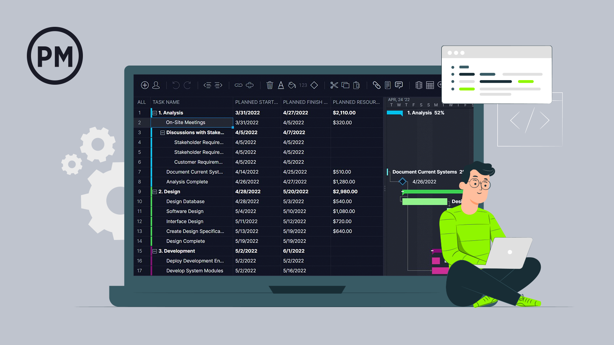Collapse the 1. Analysis task group

point(155,113)
